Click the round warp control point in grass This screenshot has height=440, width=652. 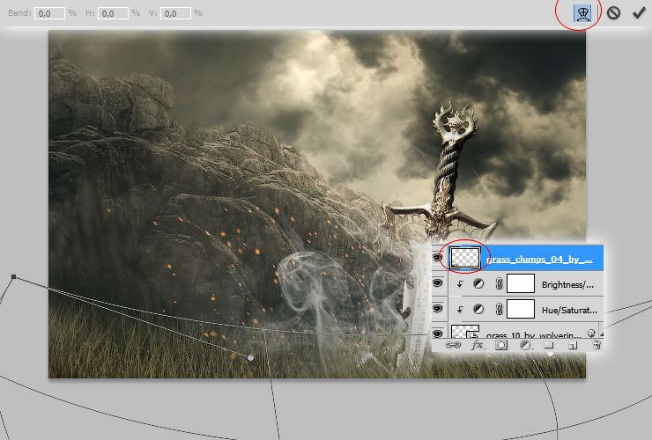[250, 357]
